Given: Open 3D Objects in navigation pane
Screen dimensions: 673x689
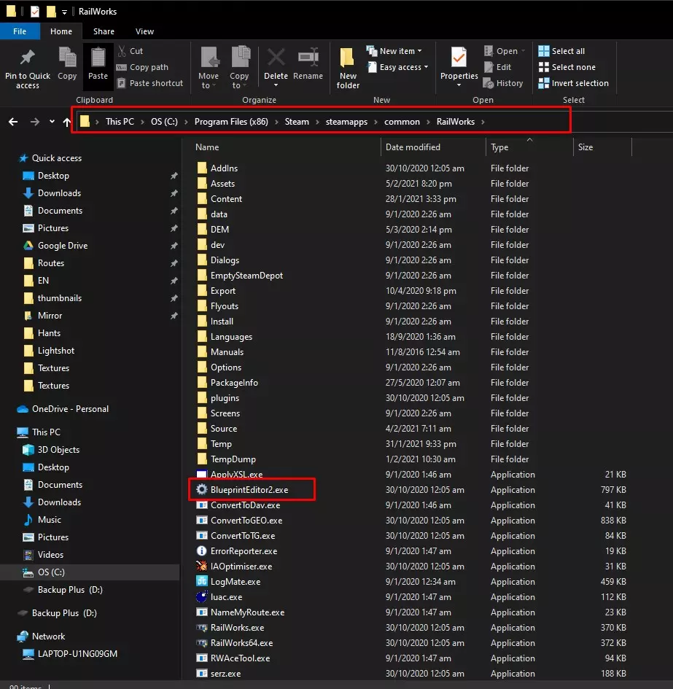Looking at the screenshot, I should (58, 450).
